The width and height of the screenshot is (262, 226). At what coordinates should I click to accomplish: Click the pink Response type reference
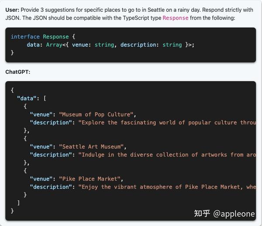coord(176,18)
